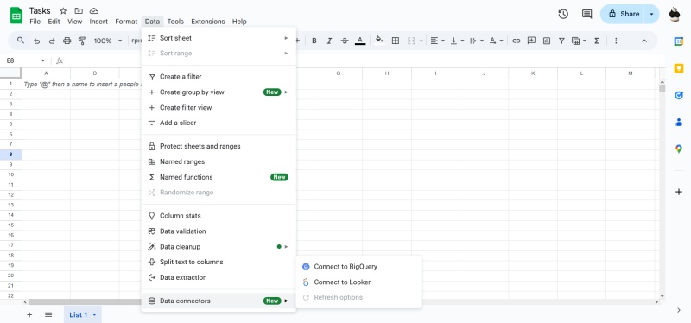Open the text color picker
Screen dimensions: 691x323
coord(360,41)
